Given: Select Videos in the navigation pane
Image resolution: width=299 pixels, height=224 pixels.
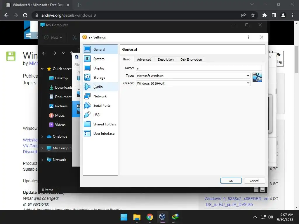Looking at the screenshot, I should [x=58, y=125].
